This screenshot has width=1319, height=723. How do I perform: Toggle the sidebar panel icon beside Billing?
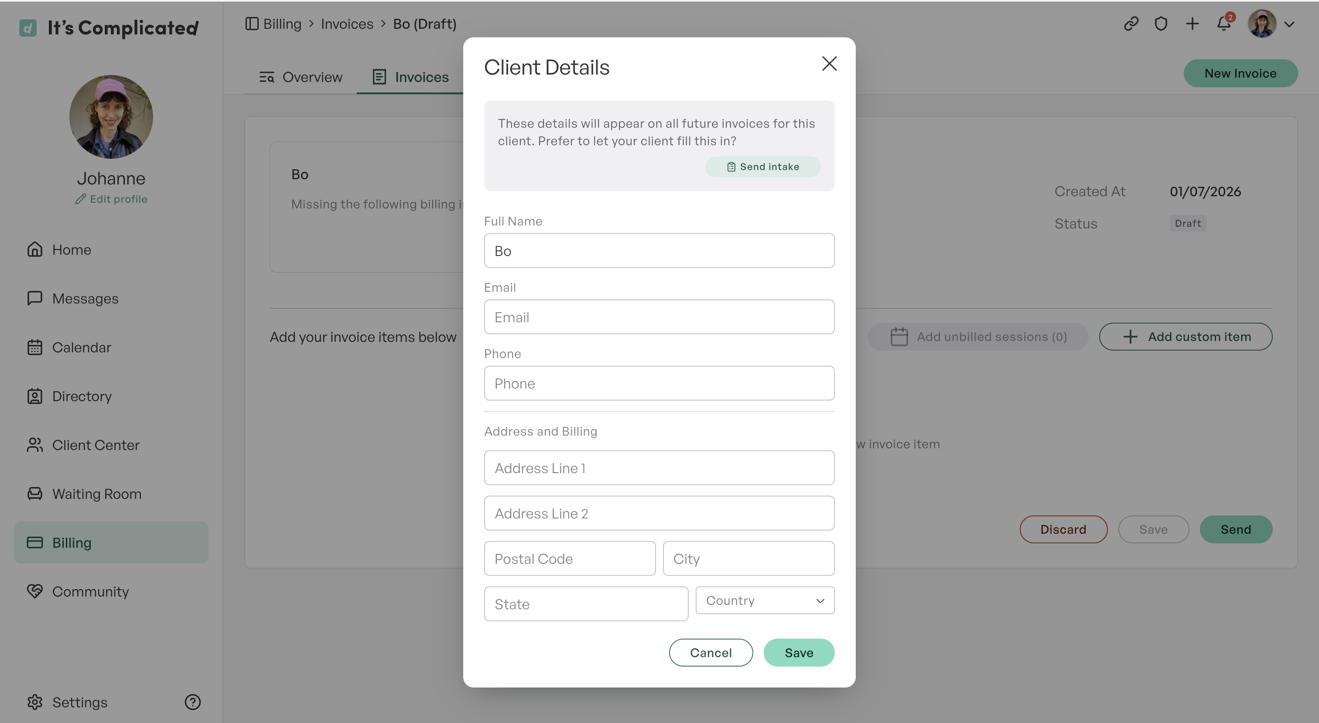[251, 24]
